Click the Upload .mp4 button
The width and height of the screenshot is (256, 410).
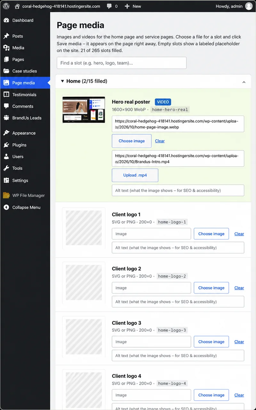coord(135,176)
